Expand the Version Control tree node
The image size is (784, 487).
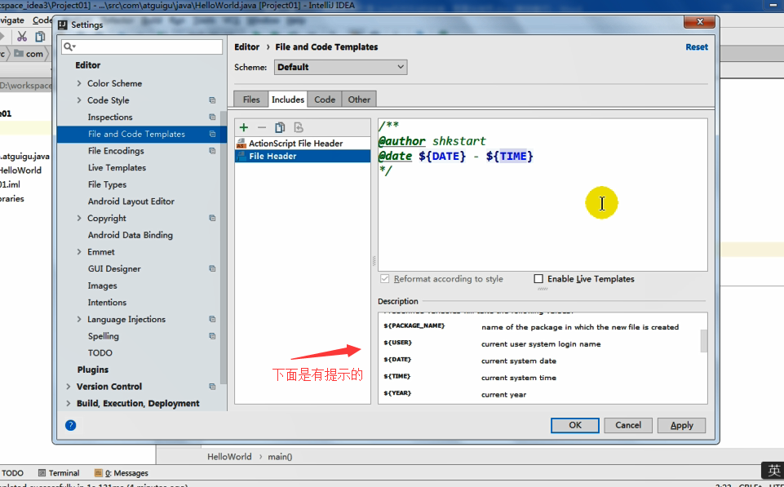[x=69, y=387]
